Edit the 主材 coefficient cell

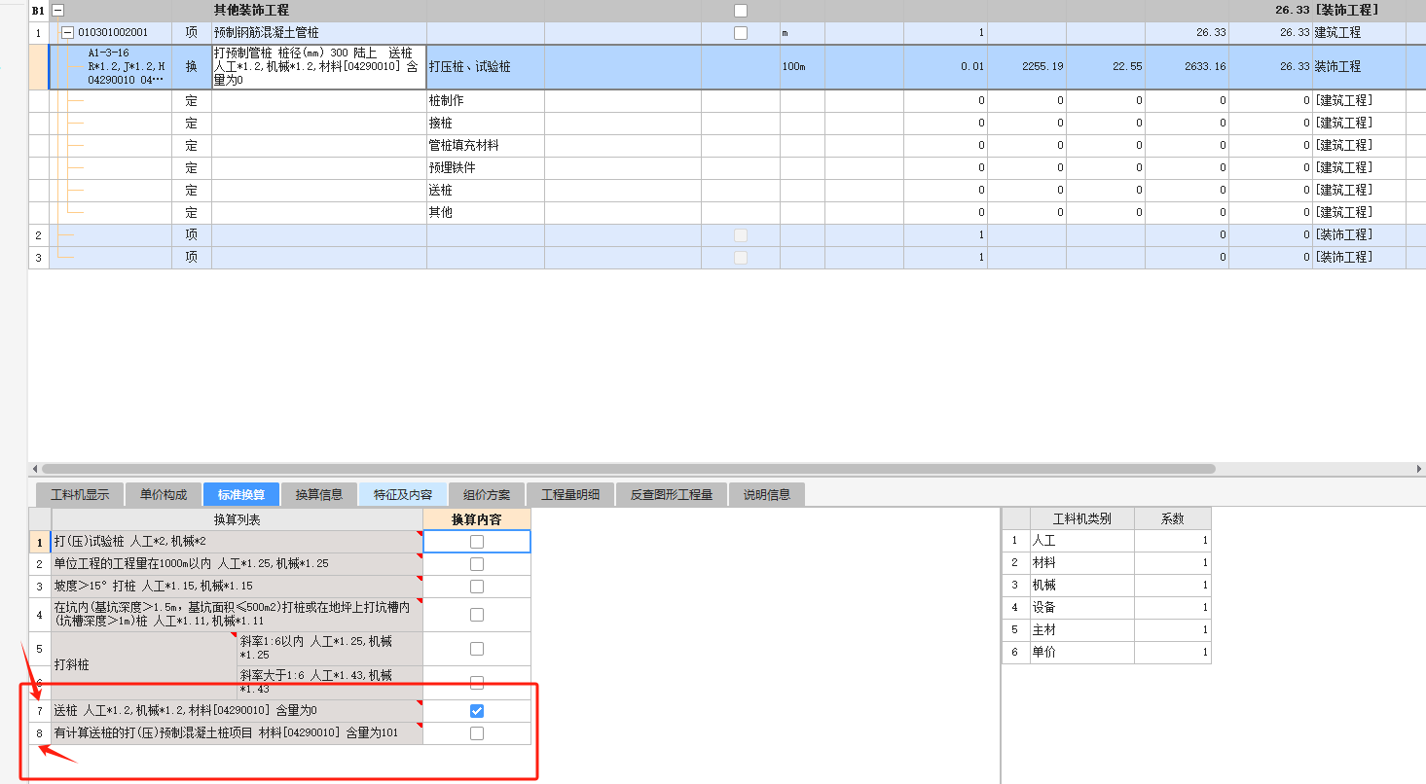point(1173,630)
